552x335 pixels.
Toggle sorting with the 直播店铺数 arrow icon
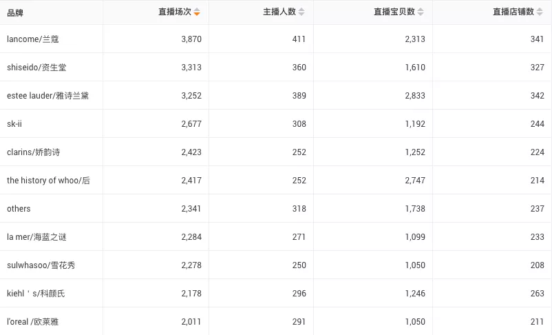(x=540, y=12)
